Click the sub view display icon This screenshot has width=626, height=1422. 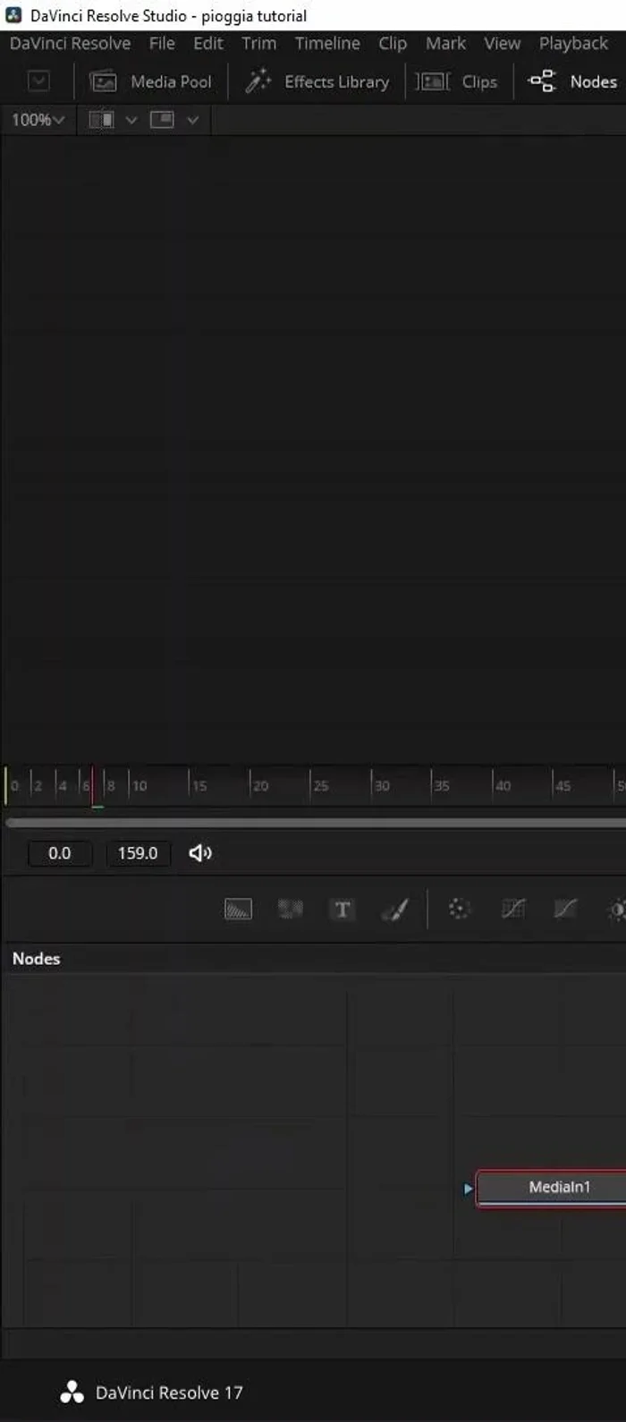click(162, 120)
